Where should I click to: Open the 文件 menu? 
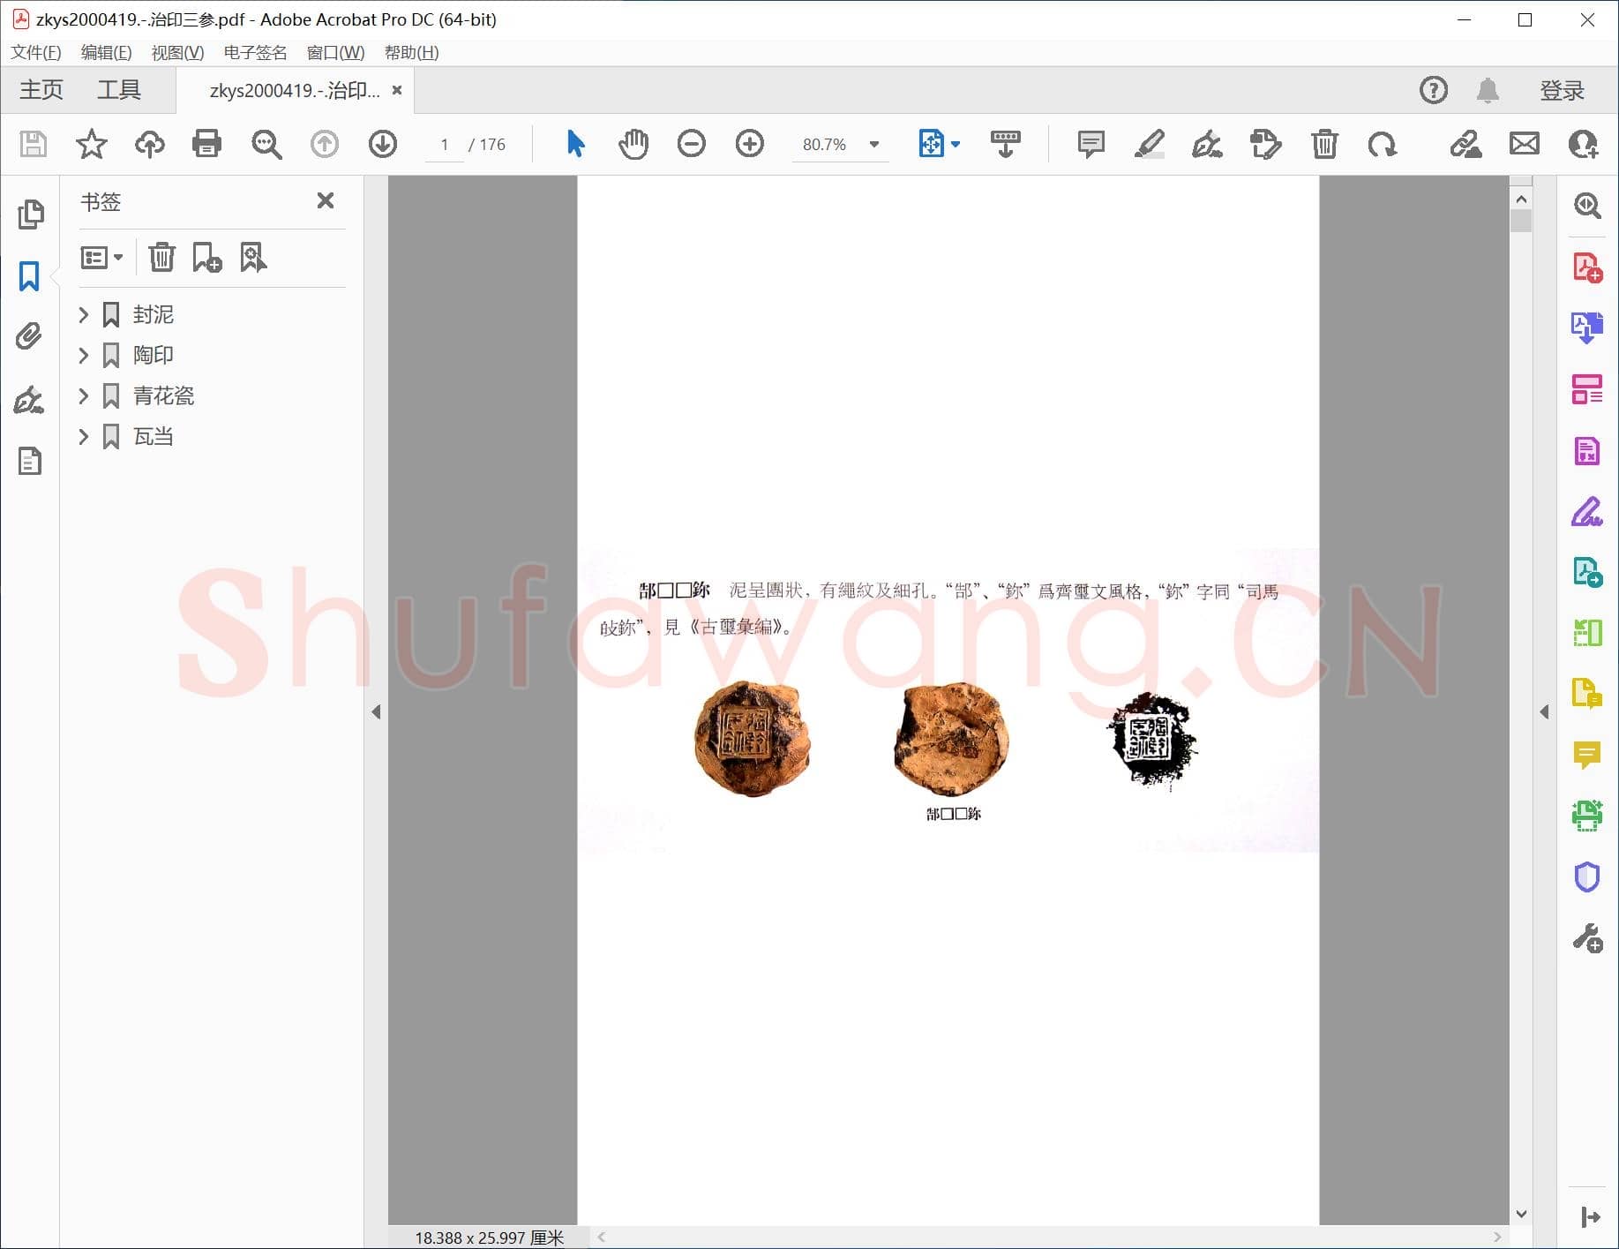pyautogui.click(x=36, y=53)
